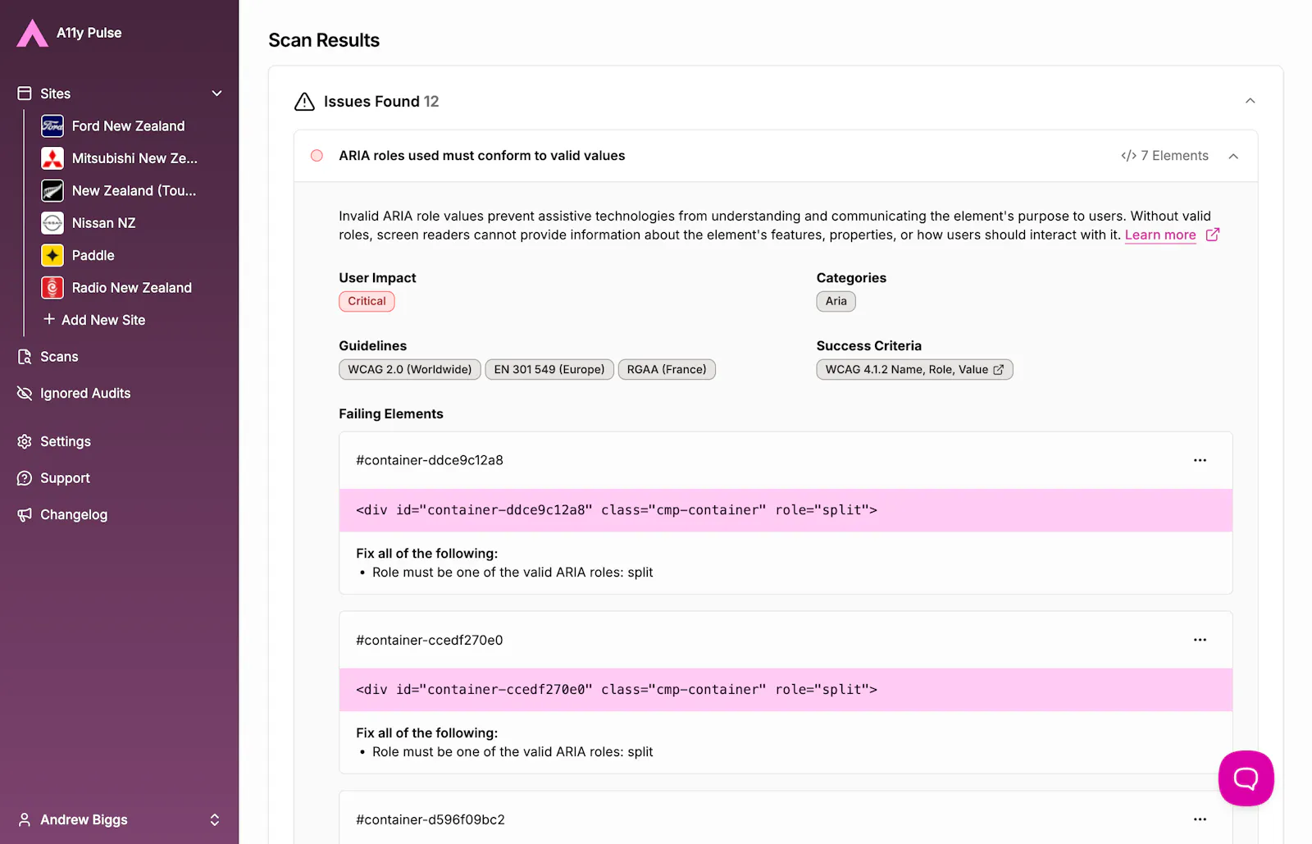Open the Settings page
The height and width of the screenshot is (844, 1312).
coord(66,441)
